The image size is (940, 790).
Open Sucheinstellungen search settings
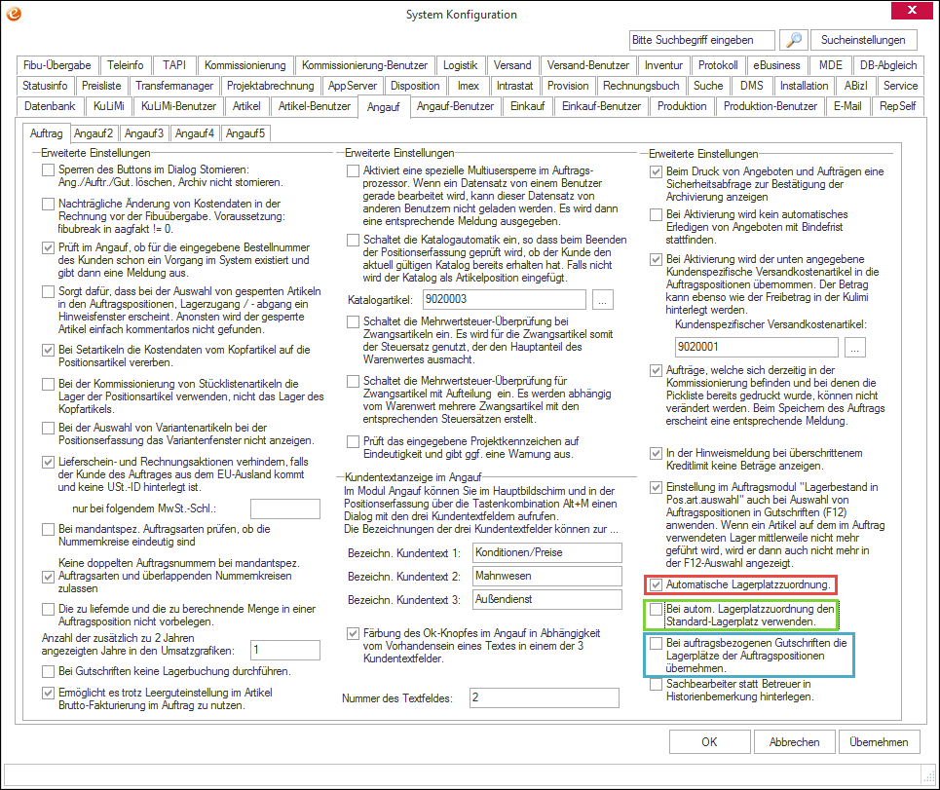click(x=863, y=40)
